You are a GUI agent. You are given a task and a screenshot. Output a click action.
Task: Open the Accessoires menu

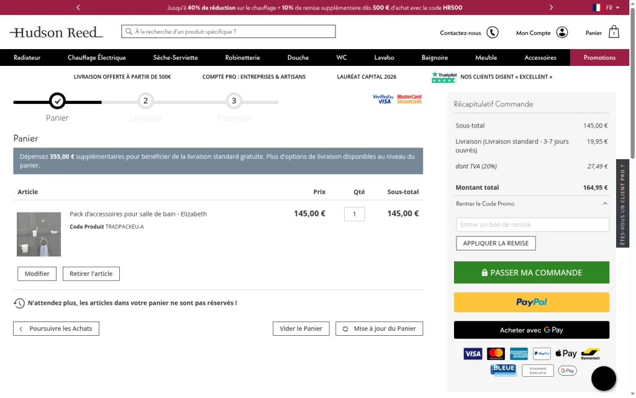[x=540, y=58]
